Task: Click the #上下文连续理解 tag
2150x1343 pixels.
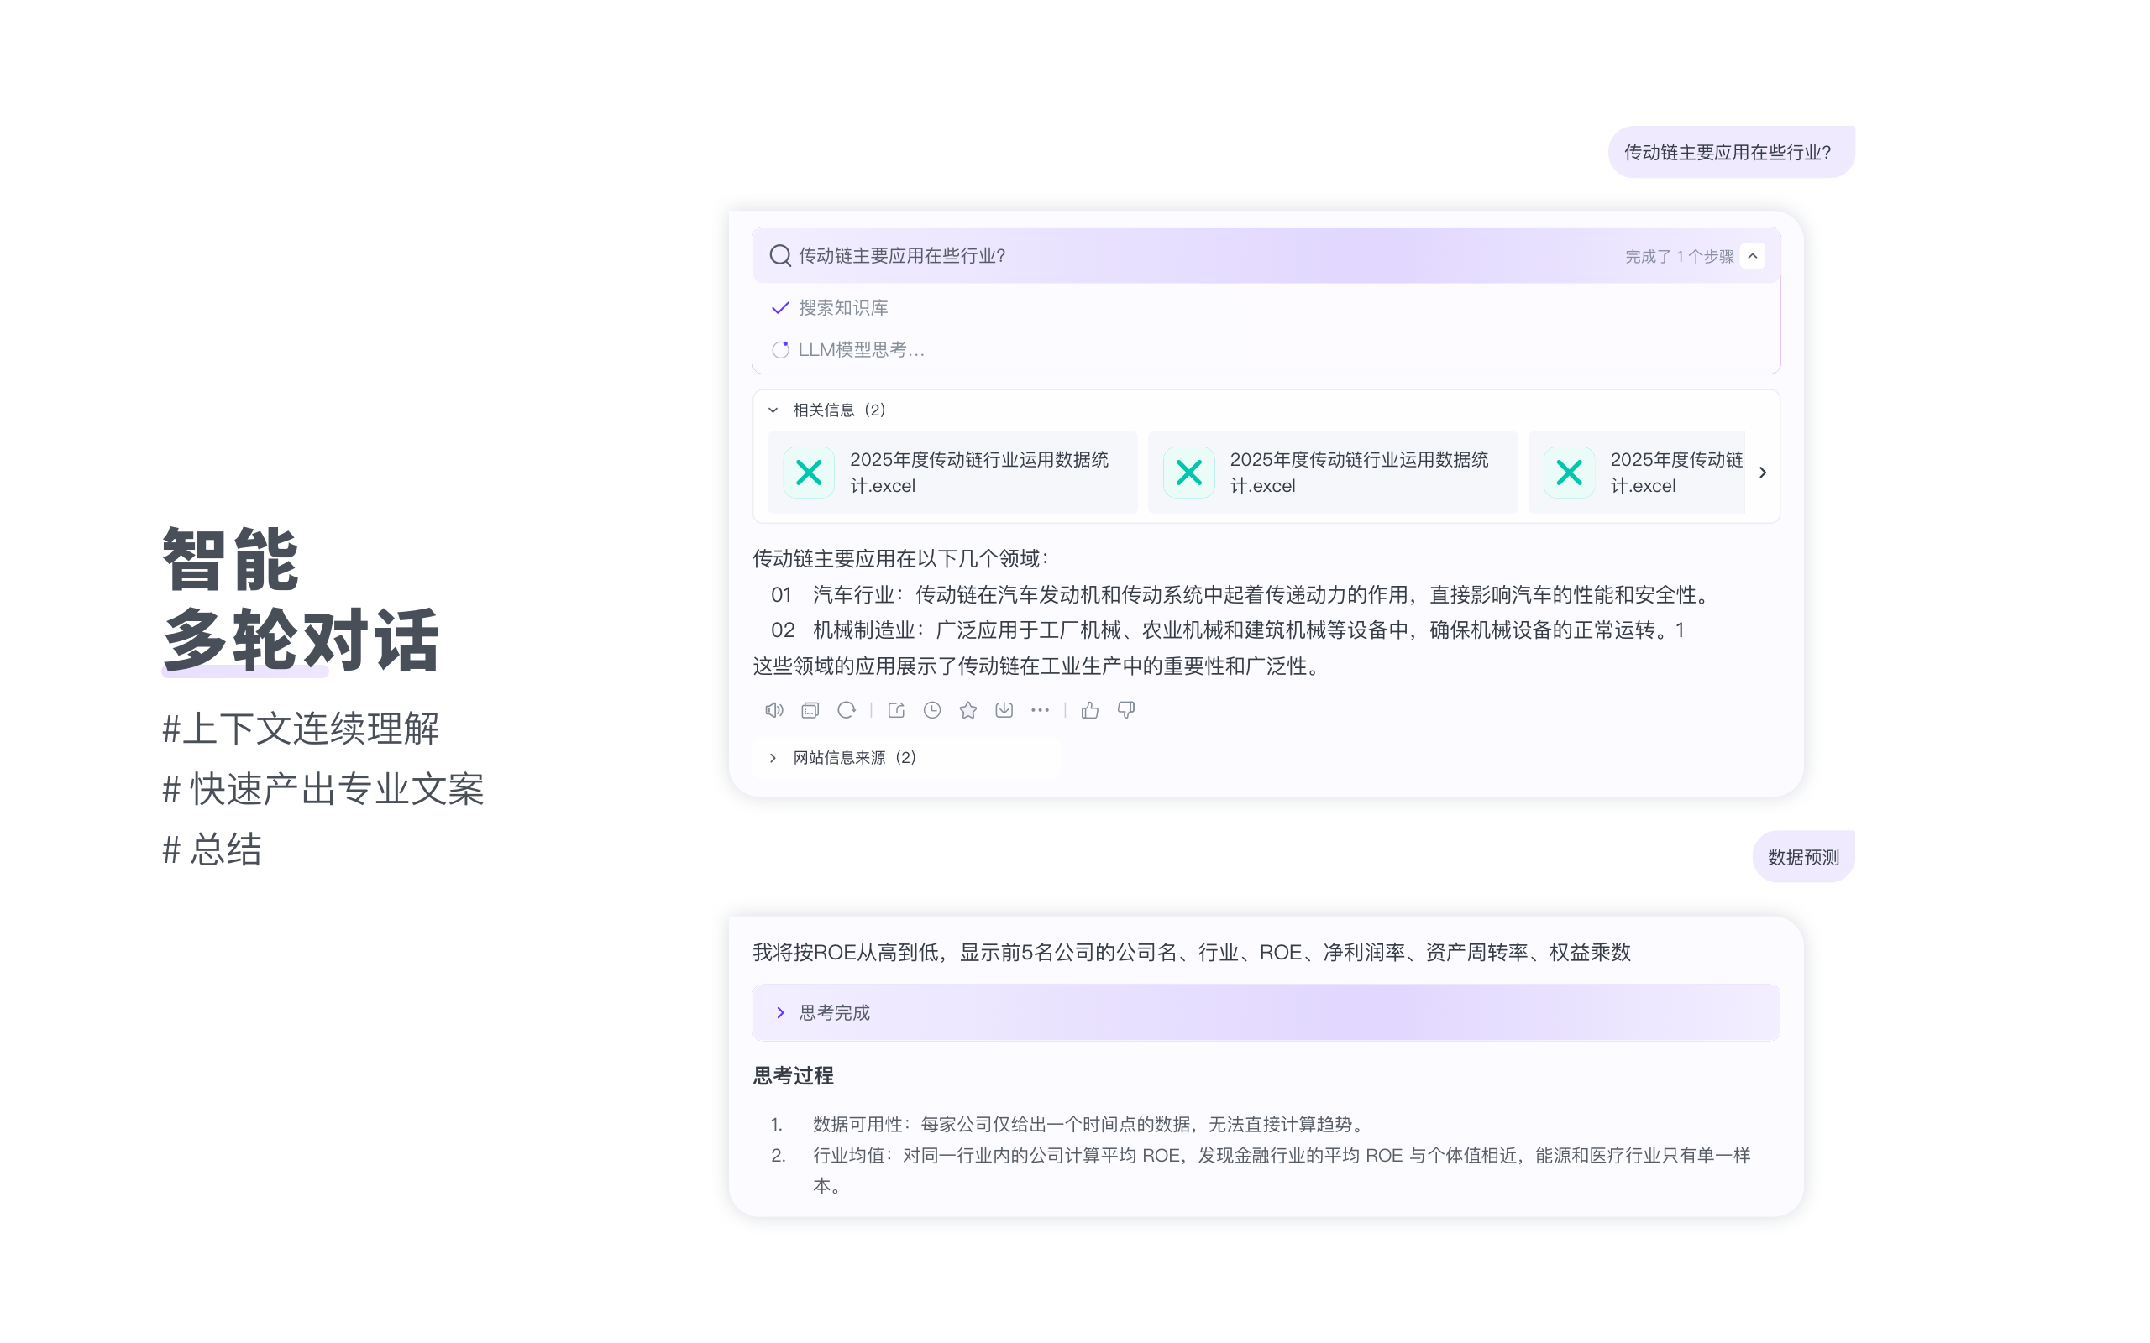Action: click(x=301, y=729)
